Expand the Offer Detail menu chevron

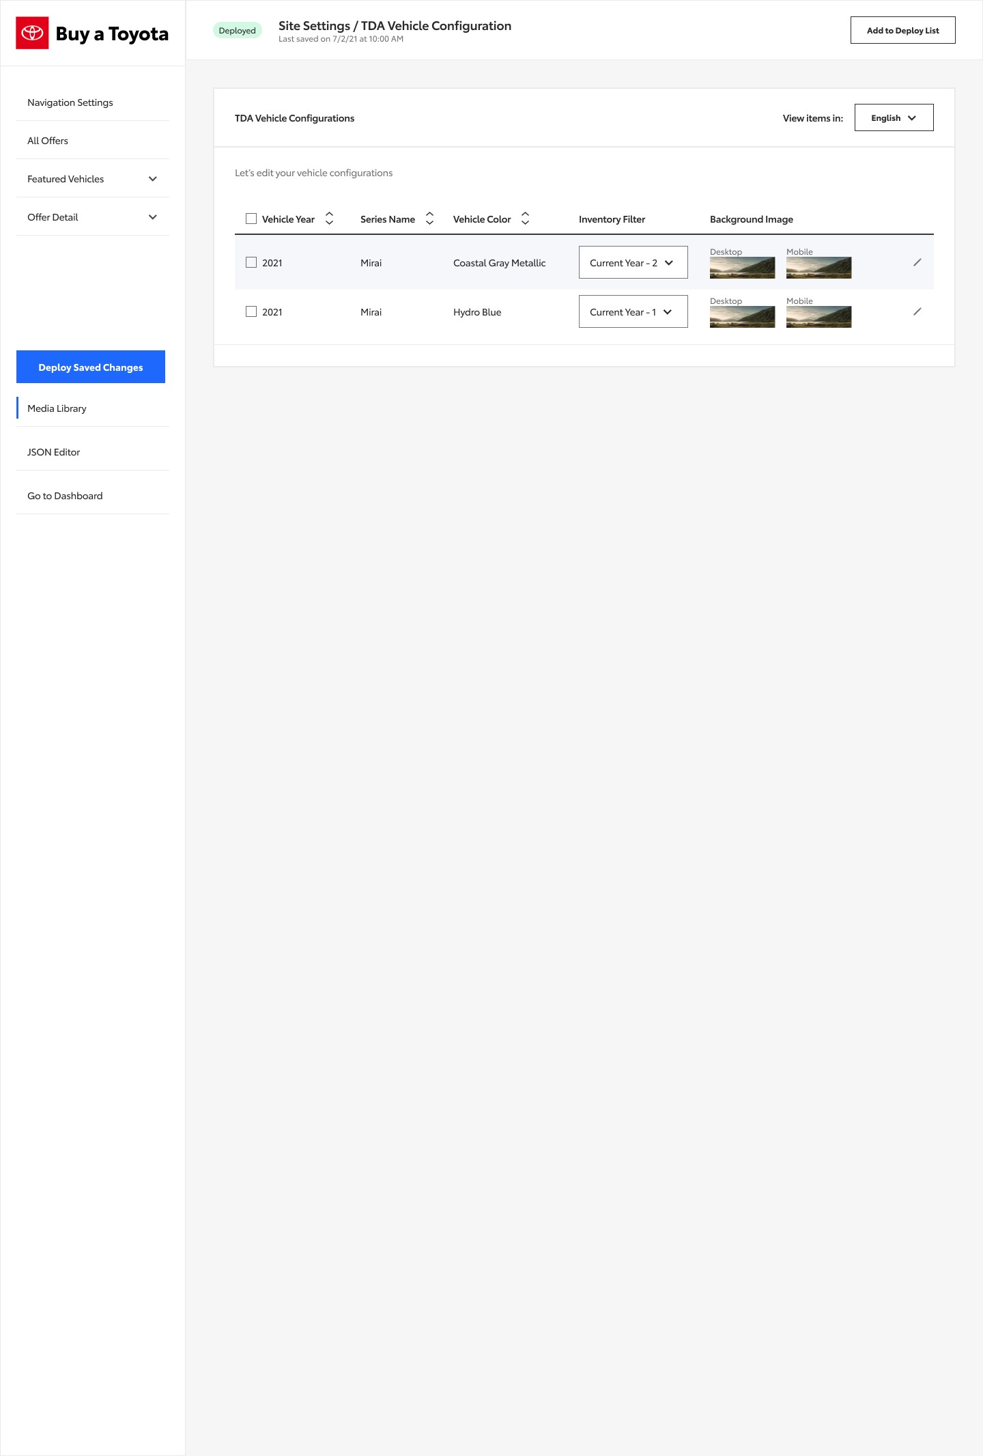153,217
